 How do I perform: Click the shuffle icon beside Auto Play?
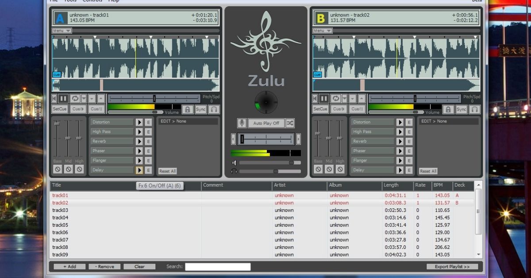click(x=290, y=123)
